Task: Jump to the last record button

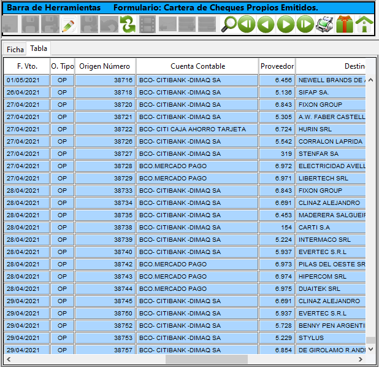Action: tap(305, 24)
